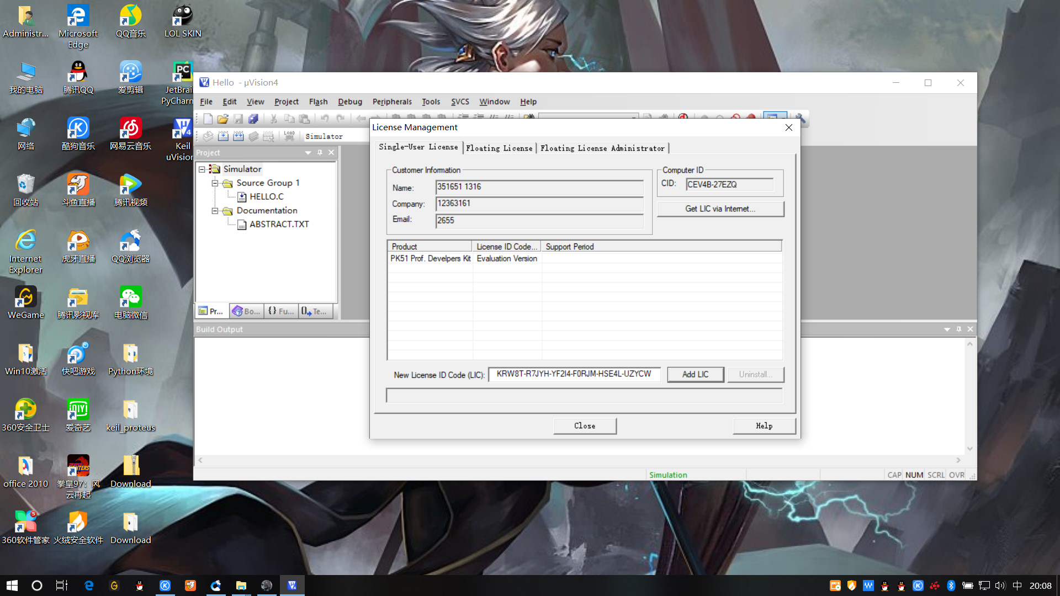Collapse the Simulator root tree node
Screen dimensions: 1060x596
202,169
